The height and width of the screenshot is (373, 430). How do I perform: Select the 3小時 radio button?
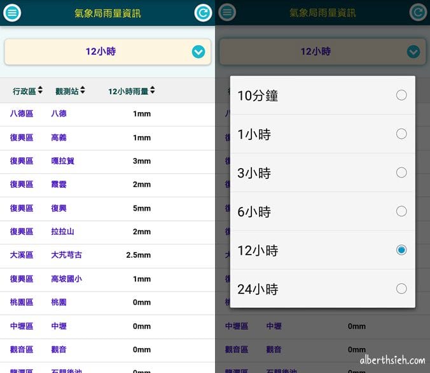(401, 172)
